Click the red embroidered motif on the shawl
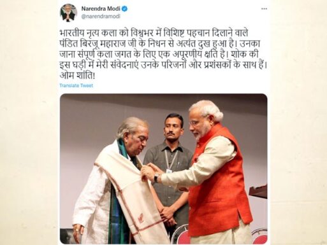Image resolution: width=327 pixels, height=245 pixels. click(x=141, y=218)
